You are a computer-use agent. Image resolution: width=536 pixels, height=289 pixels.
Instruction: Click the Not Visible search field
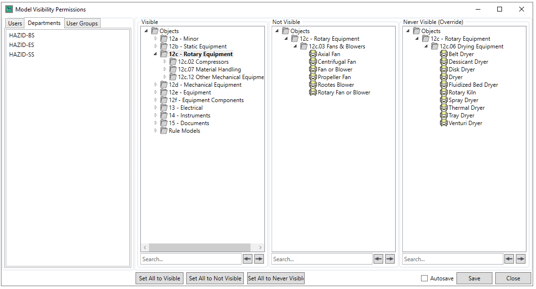pyautogui.click(x=322, y=259)
